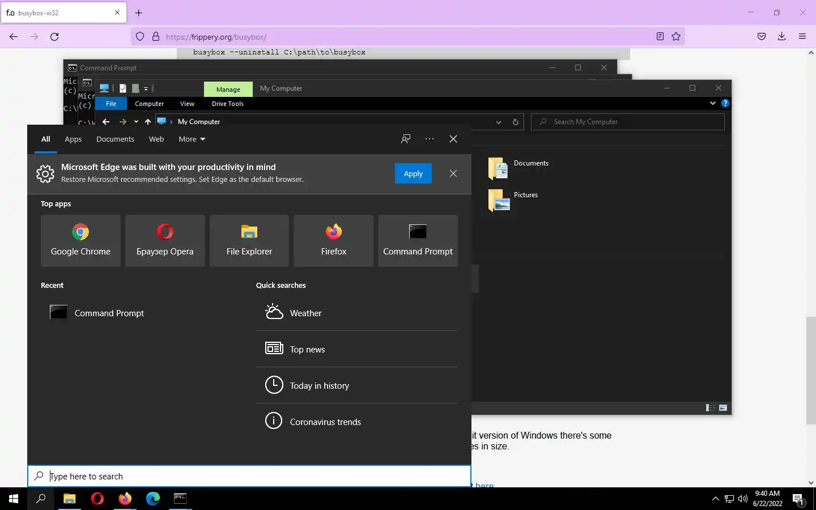816x510 pixels.
Task: Open the Firefox downloads panel
Action: 781,37
